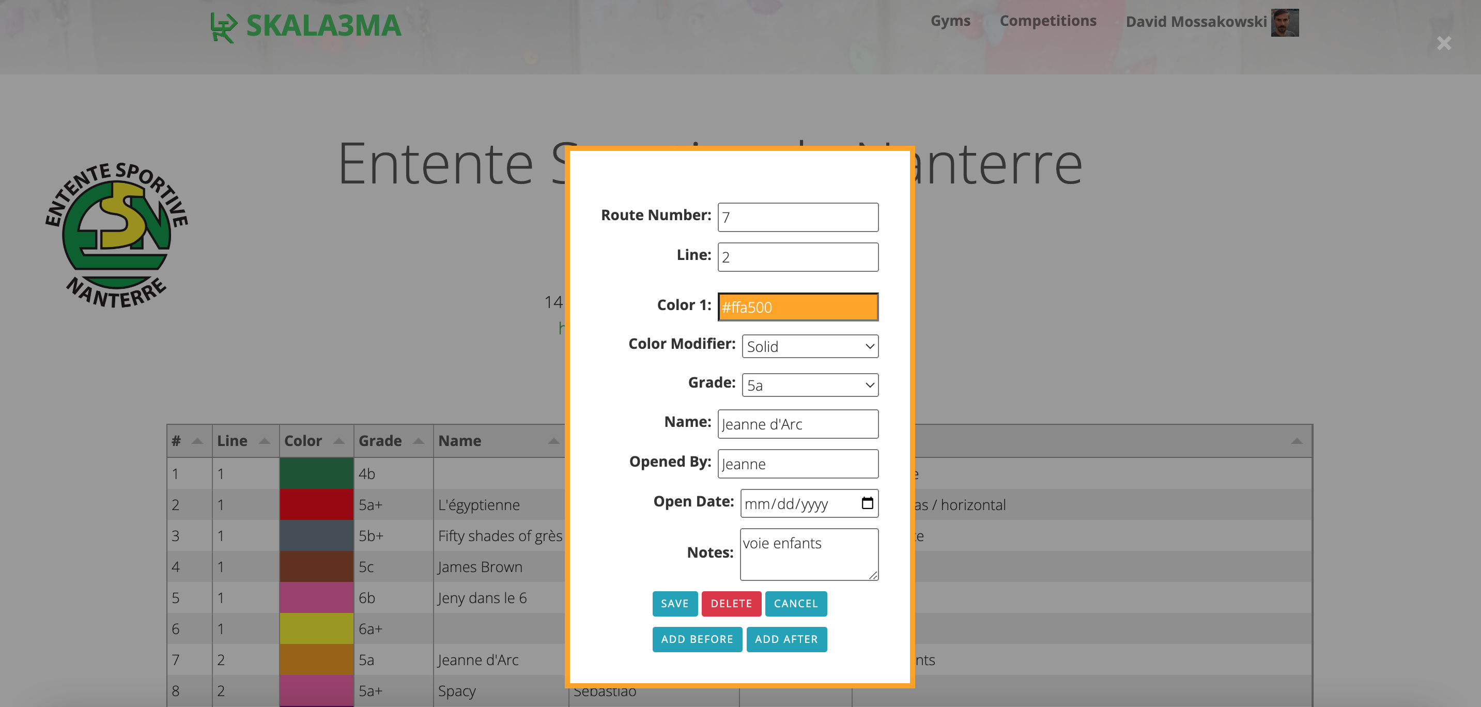Open the Grade dropdown showing 5a
The width and height of the screenshot is (1481, 707).
[810, 385]
